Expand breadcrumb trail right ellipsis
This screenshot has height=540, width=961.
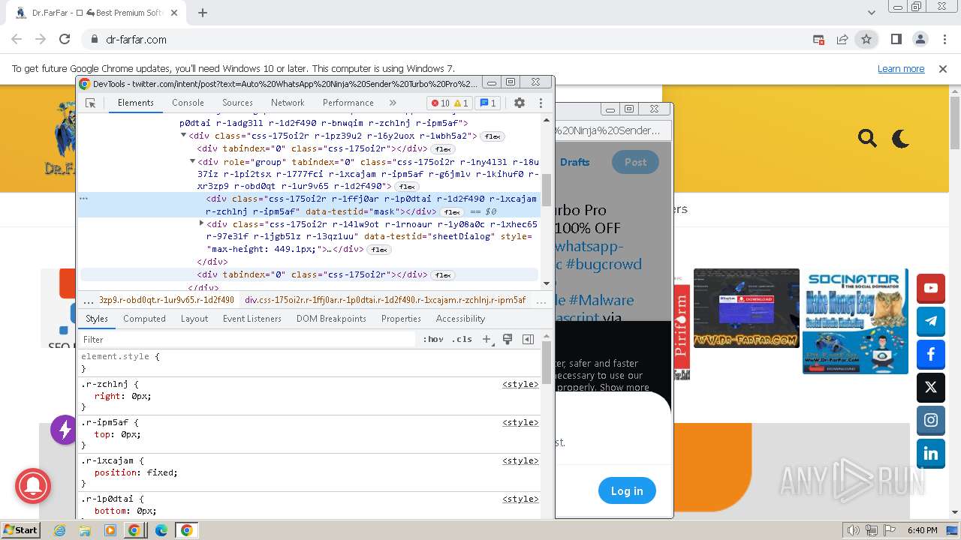(x=541, y=300)
